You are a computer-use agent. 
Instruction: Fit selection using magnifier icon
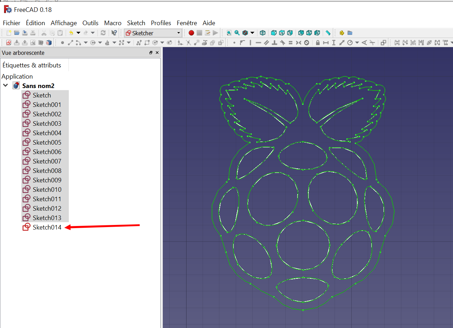237,33
